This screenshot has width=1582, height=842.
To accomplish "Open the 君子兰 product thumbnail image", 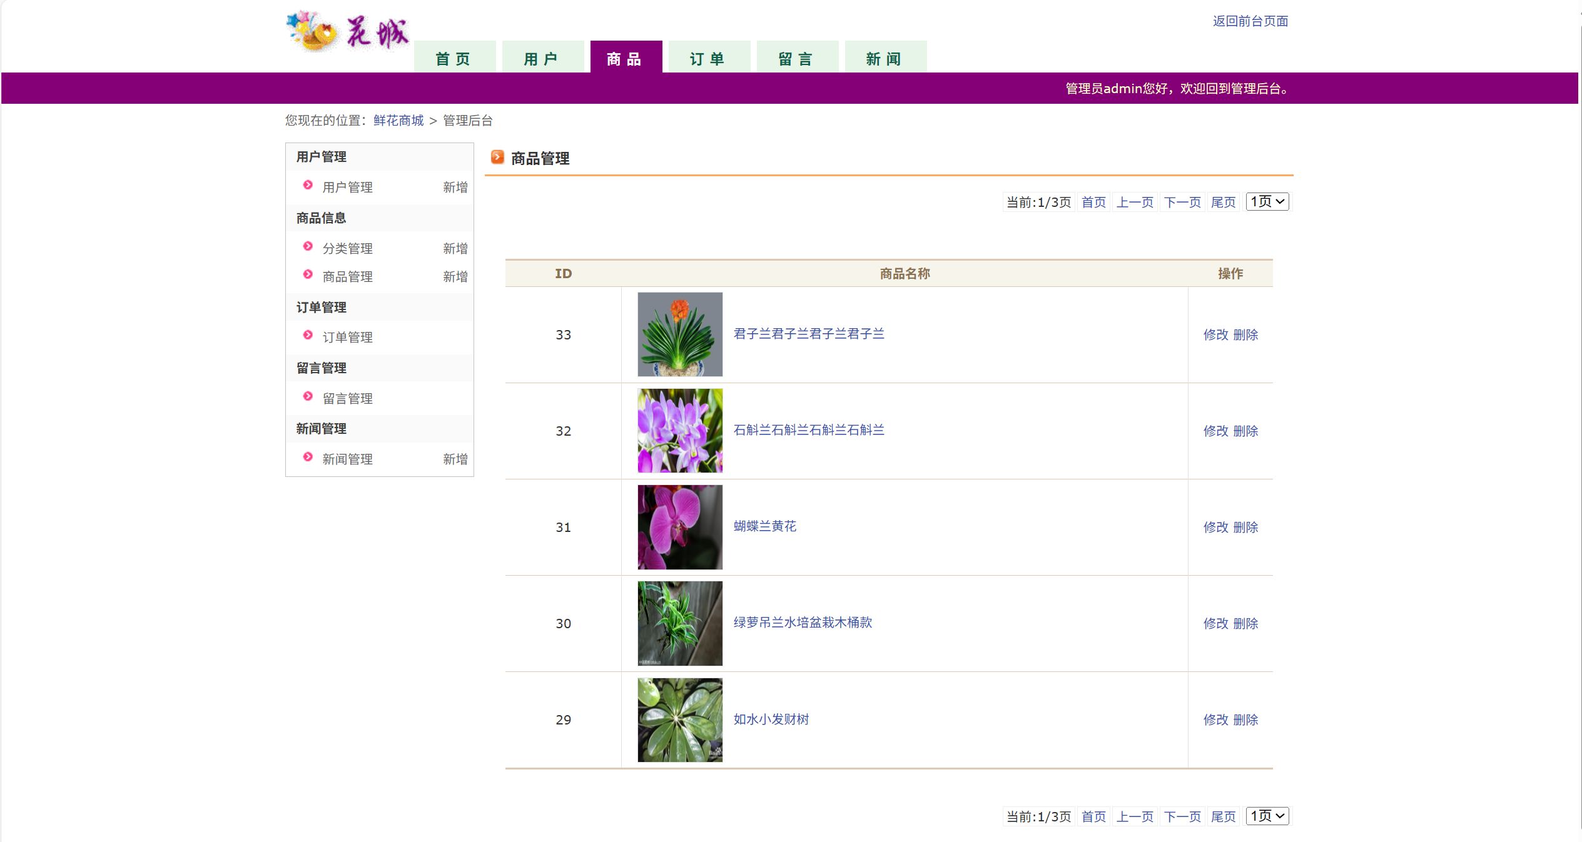I will 679,334.
